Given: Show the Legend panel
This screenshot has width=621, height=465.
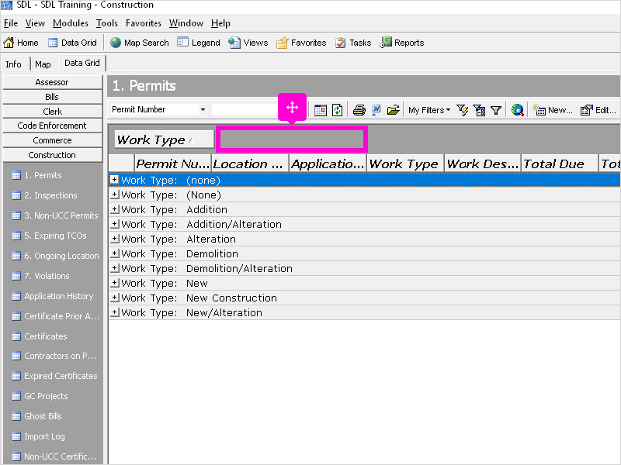Looking at the screenshot, I should (x=199, y=43).
